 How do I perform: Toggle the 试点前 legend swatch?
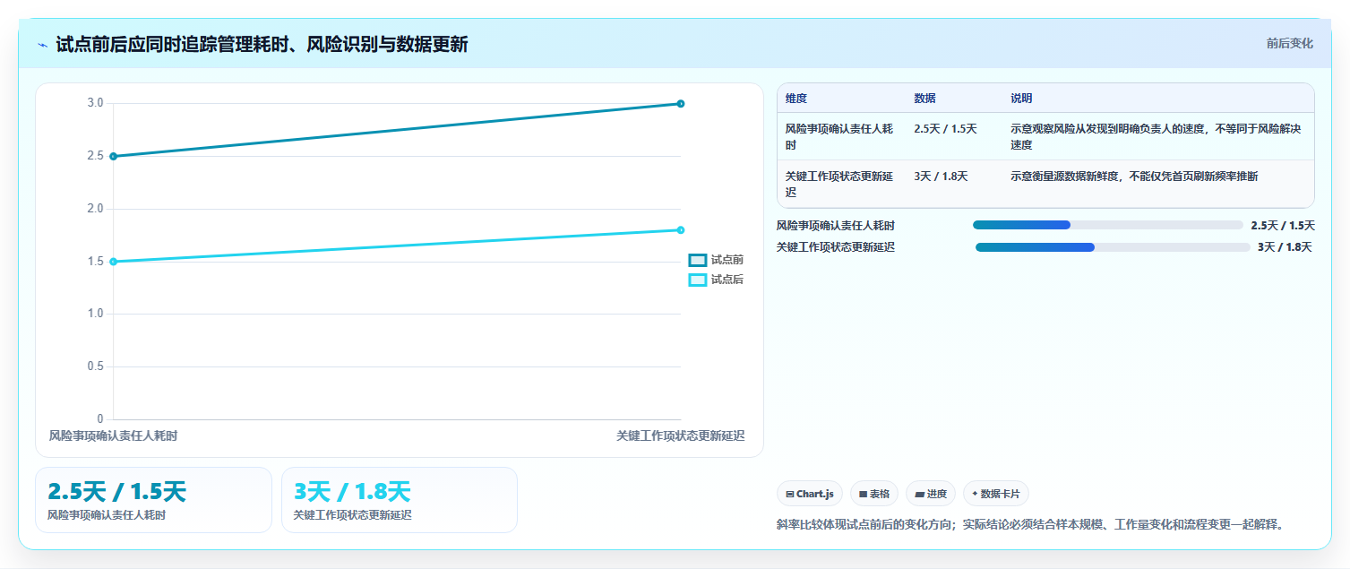(x=698, y=260)
